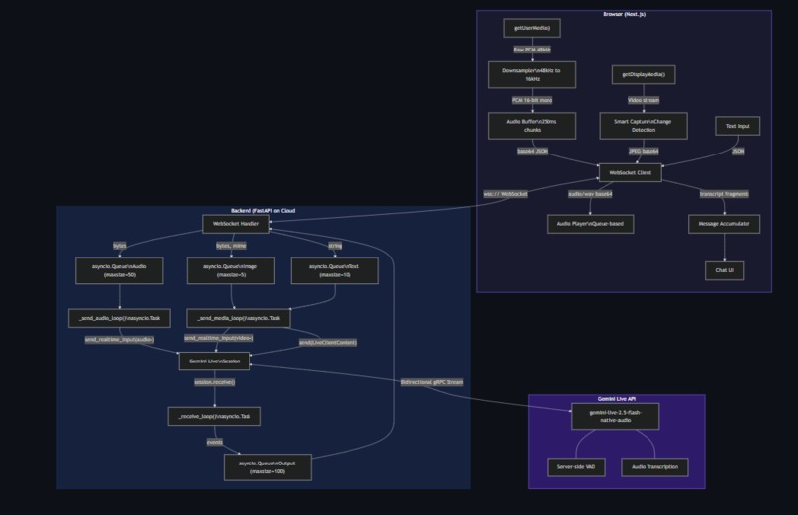Screen dimensions: 798x515
Task: Click the 'JPEG base64' edge label
Action: (644, 152)
